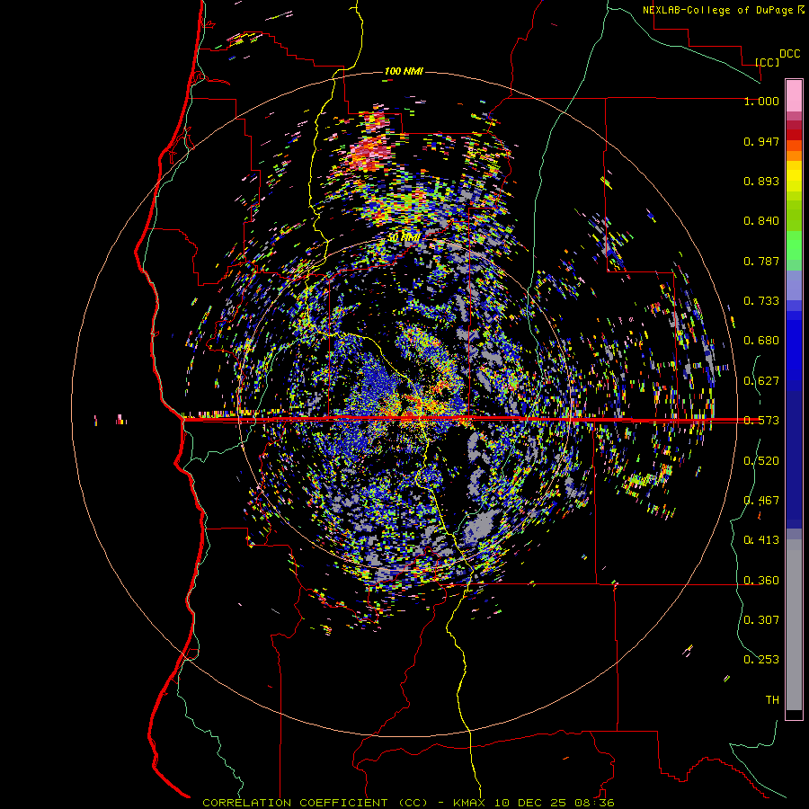
Task: Click the 0.787 color scale value
Action: click(x=761, y=261)
